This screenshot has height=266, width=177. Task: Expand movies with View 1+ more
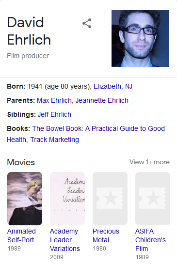coord(149,162)
